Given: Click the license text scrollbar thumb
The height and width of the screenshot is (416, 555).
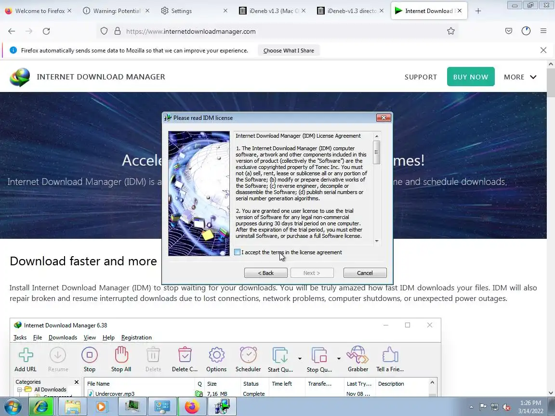Looking at the screenshot, I should pos(377,152).
